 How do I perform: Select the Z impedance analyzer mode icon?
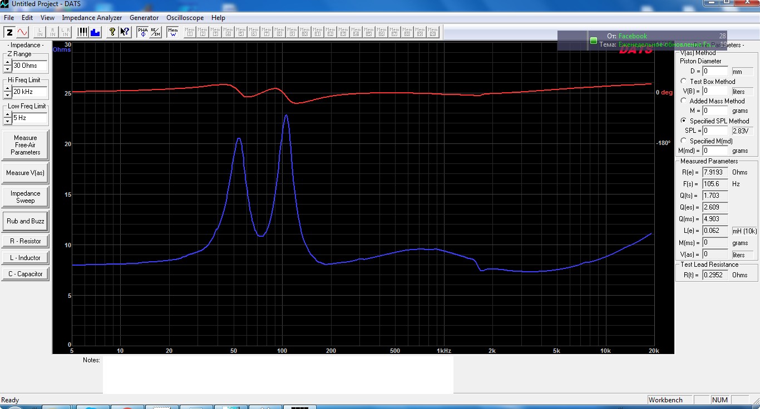[9, 32]
